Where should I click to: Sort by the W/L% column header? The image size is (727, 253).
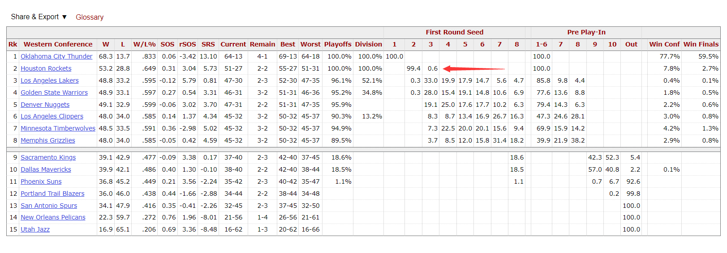(144, 44)
